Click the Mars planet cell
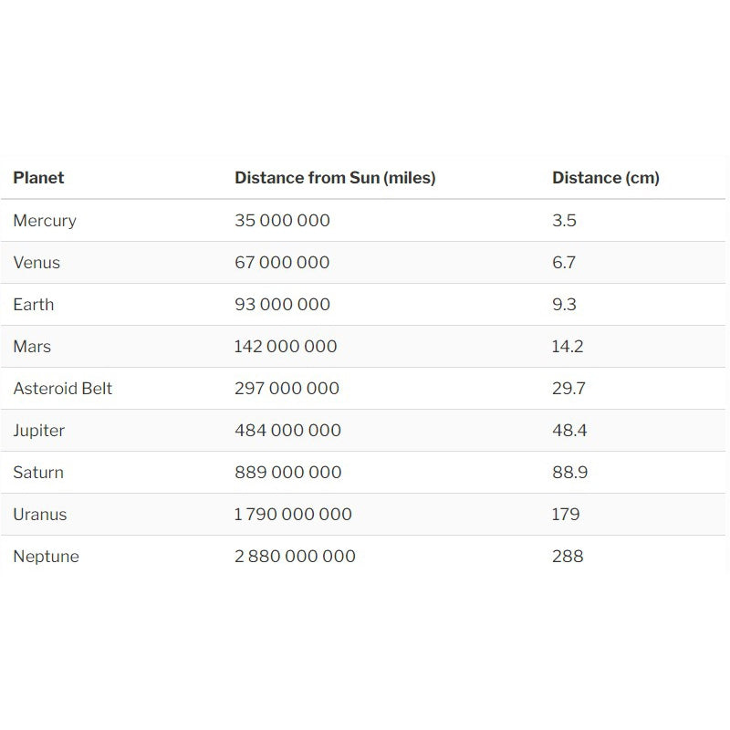Image resolution: width=730 pixels, height=730 pixels. point(32,347)
